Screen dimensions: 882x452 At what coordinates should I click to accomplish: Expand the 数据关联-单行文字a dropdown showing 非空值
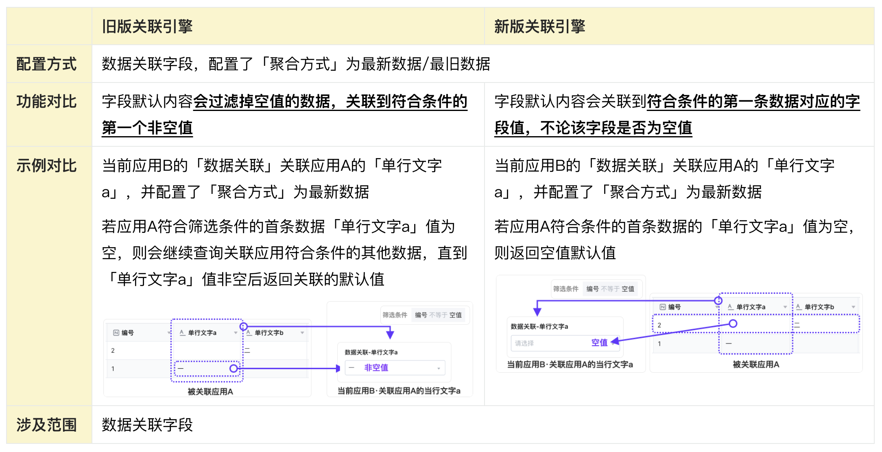(x=395, y=368)
